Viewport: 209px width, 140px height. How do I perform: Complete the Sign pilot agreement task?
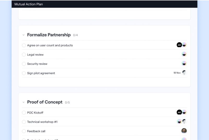pos(24,73)
